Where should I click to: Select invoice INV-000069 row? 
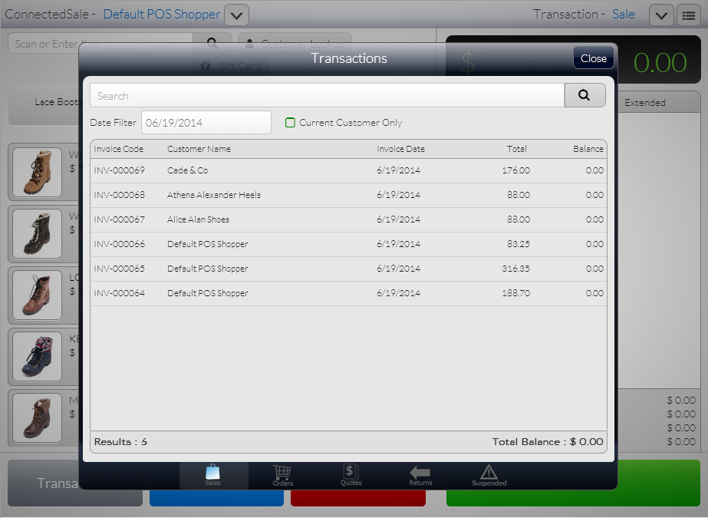pyautogui.click(x=348, y=170)
